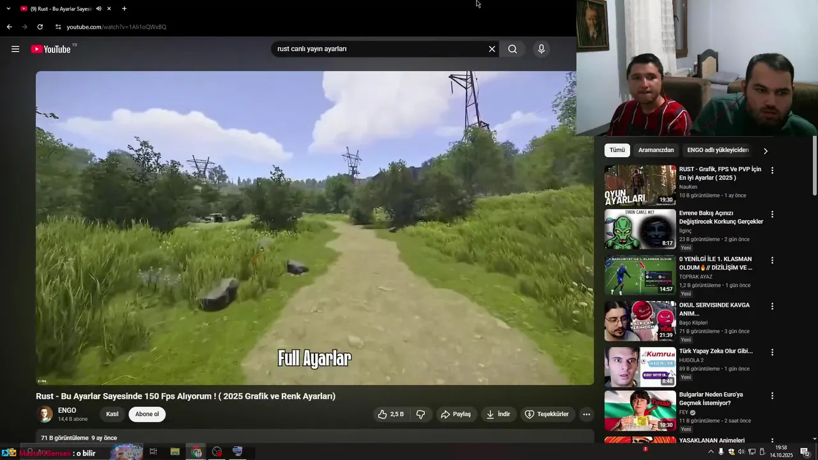This screenshot has width=818, height=460.
Task: Click the video player to pause playback
Action: (314, 228)
